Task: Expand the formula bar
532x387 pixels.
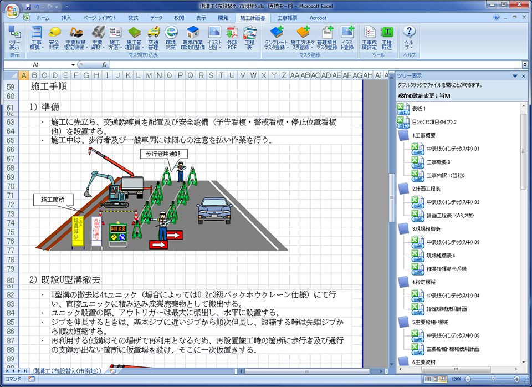Action: pos(525,65)
